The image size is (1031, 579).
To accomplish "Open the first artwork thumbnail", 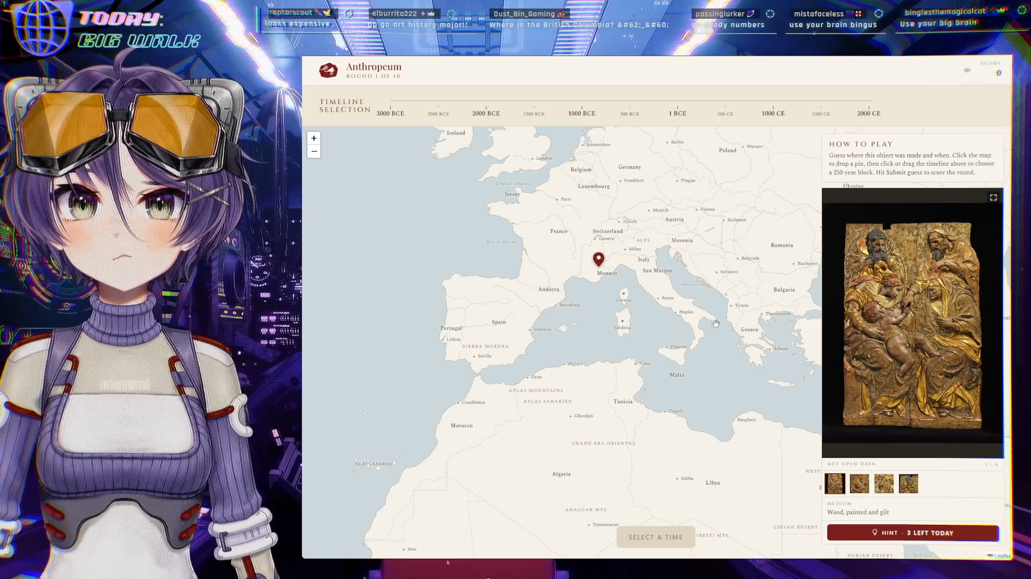I will [835, 484].
